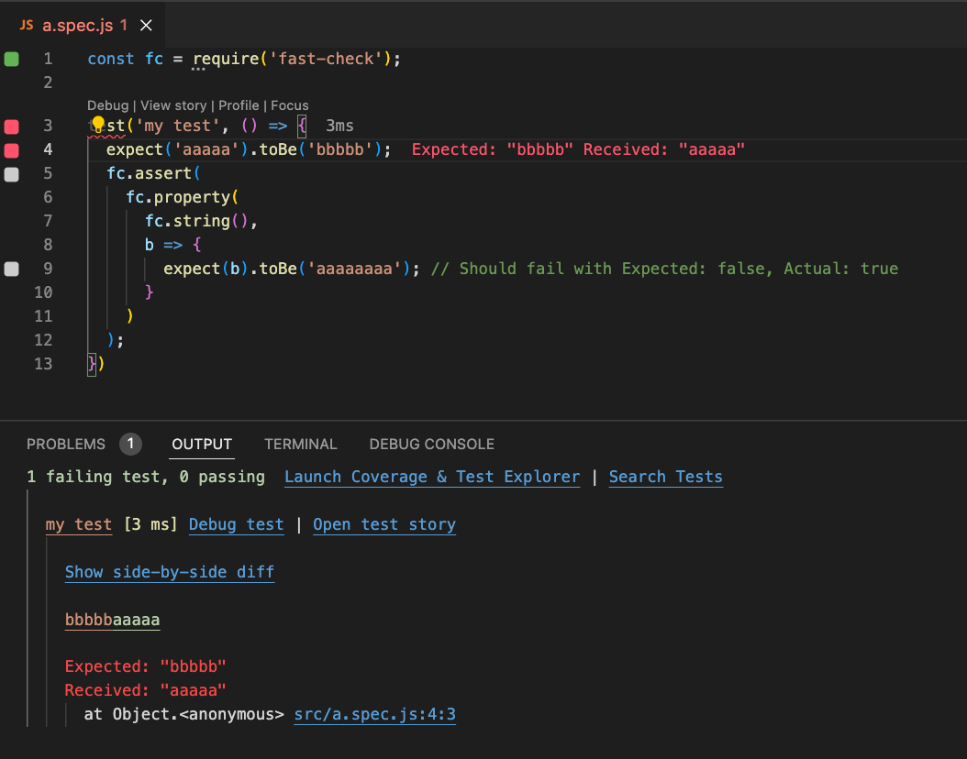Screen dimensions: 967x759
Task: Click the problems count badge showing 1
Action: click(x=131, y=444)
